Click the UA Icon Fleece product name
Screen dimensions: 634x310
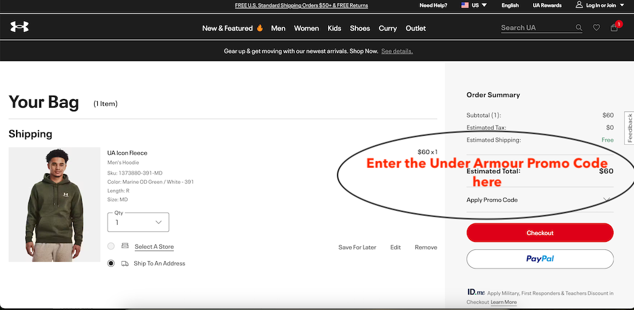(127, 153)
